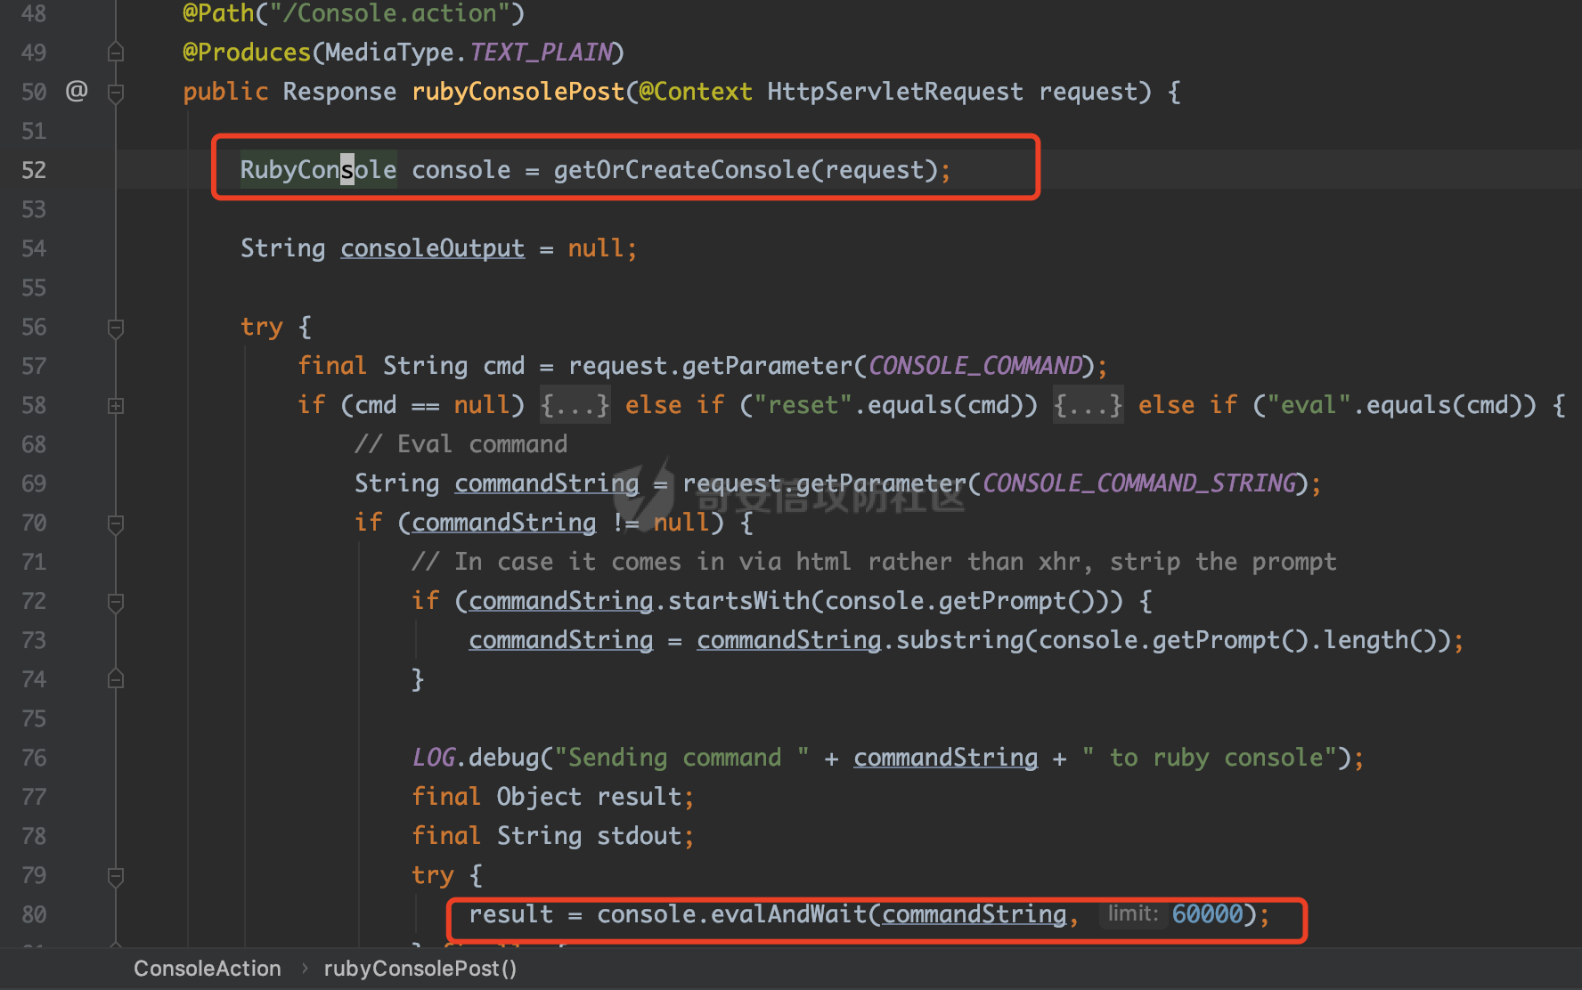Click the TEXT_PLAIN constant in @Produces
The width and height of the screenshot is (1582, 990).
pyautogui.click(x=541, y=53)
